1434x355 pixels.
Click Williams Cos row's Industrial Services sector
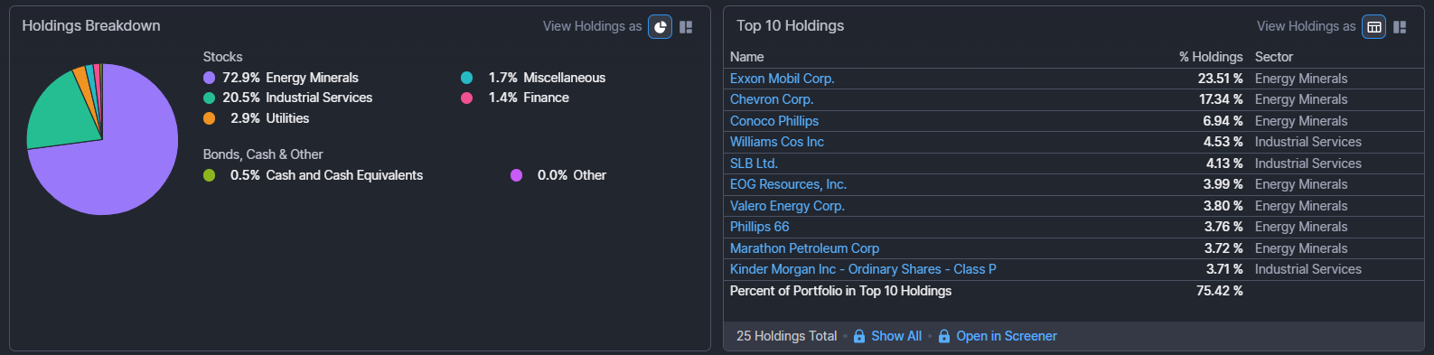pyautogui.click(x=1308, y=142)
